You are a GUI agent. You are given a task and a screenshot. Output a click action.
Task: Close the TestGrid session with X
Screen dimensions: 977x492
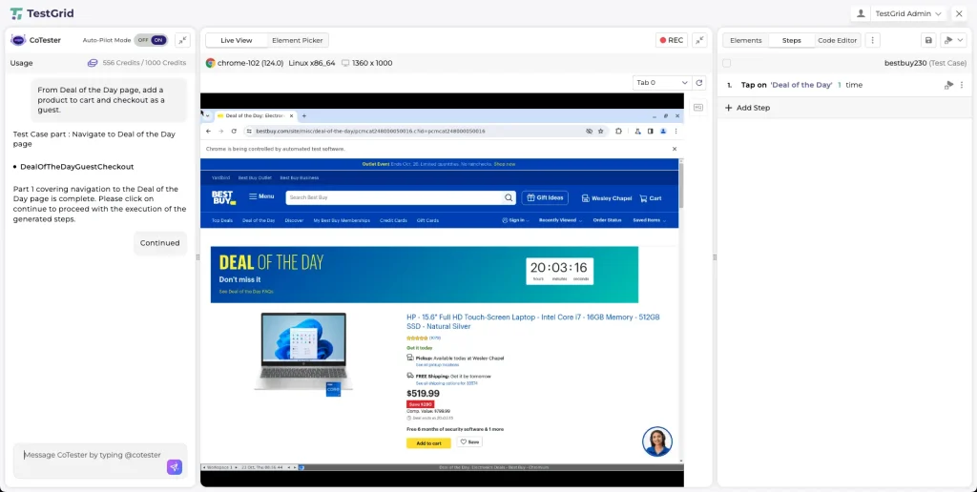pyautogui.click(x=959, y=13)
